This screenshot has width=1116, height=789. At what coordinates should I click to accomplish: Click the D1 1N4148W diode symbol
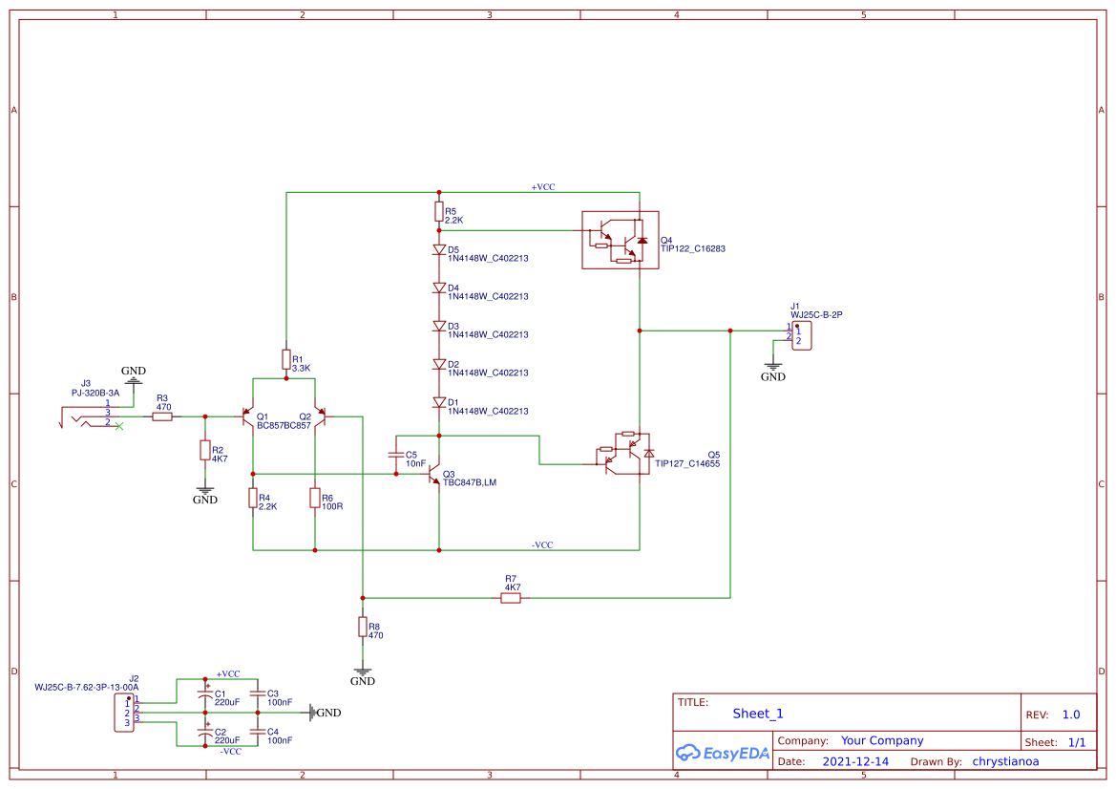438,403
